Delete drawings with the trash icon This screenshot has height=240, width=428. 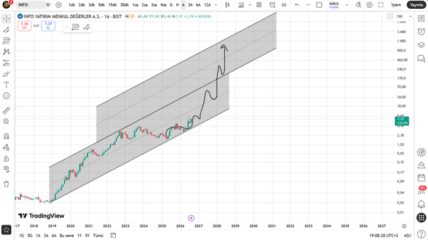point(6,184)
